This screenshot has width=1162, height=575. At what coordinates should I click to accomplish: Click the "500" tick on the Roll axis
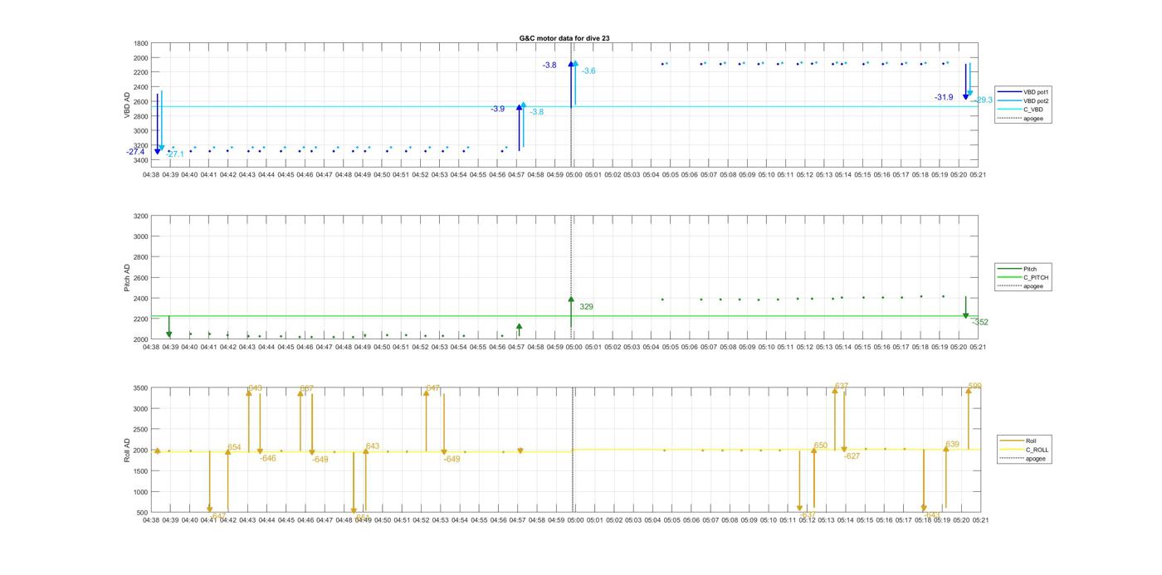tap(144, 513)
